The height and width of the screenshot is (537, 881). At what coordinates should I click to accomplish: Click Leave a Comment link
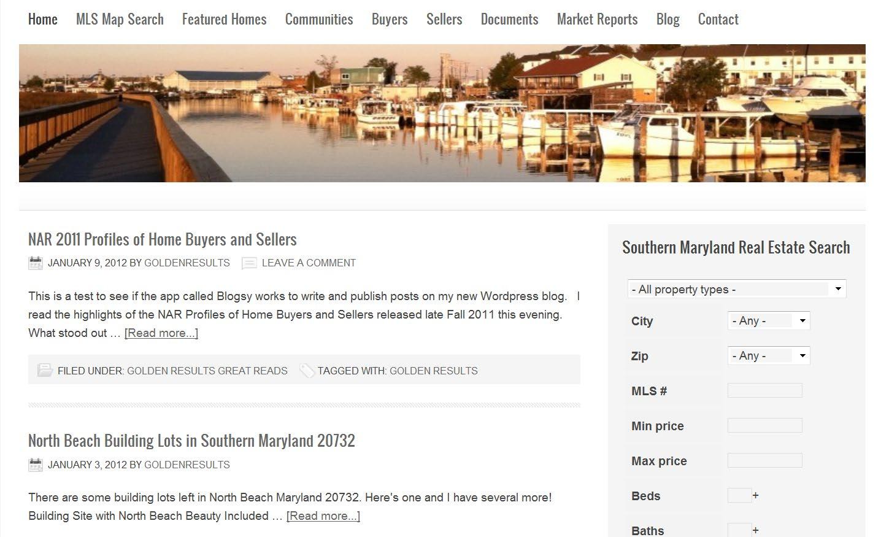point(309,263)
